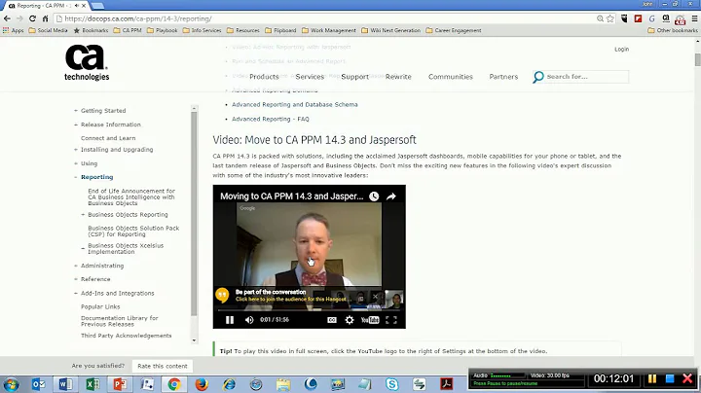The image size is (701, 393).
Task: Dismiss the Hangout conversation banner
Action: (376, 296)
